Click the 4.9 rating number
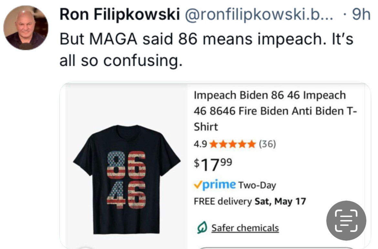378x249 pixels. click(200, 144)
